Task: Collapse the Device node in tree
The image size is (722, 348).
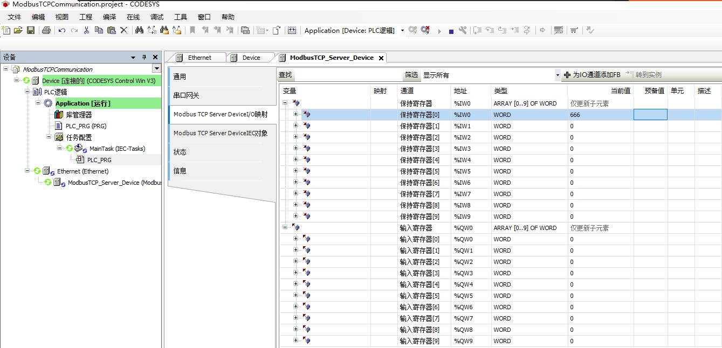Action: [17, 80]
